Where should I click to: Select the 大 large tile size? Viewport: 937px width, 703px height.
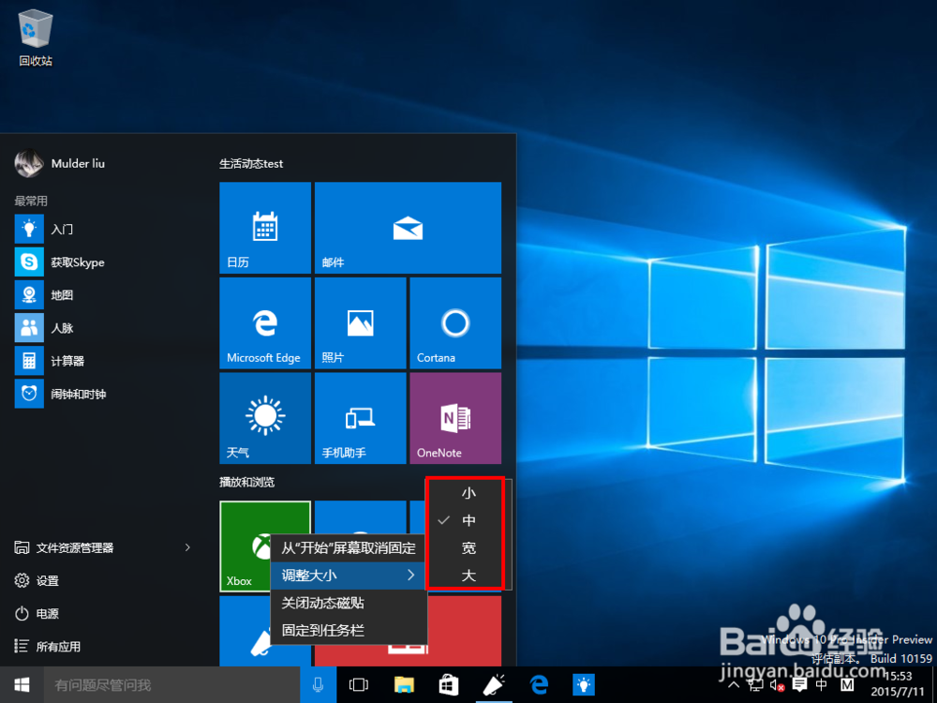[x=468, y=576]
